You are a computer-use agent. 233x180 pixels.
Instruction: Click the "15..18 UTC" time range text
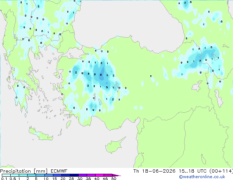coord(193,171)
